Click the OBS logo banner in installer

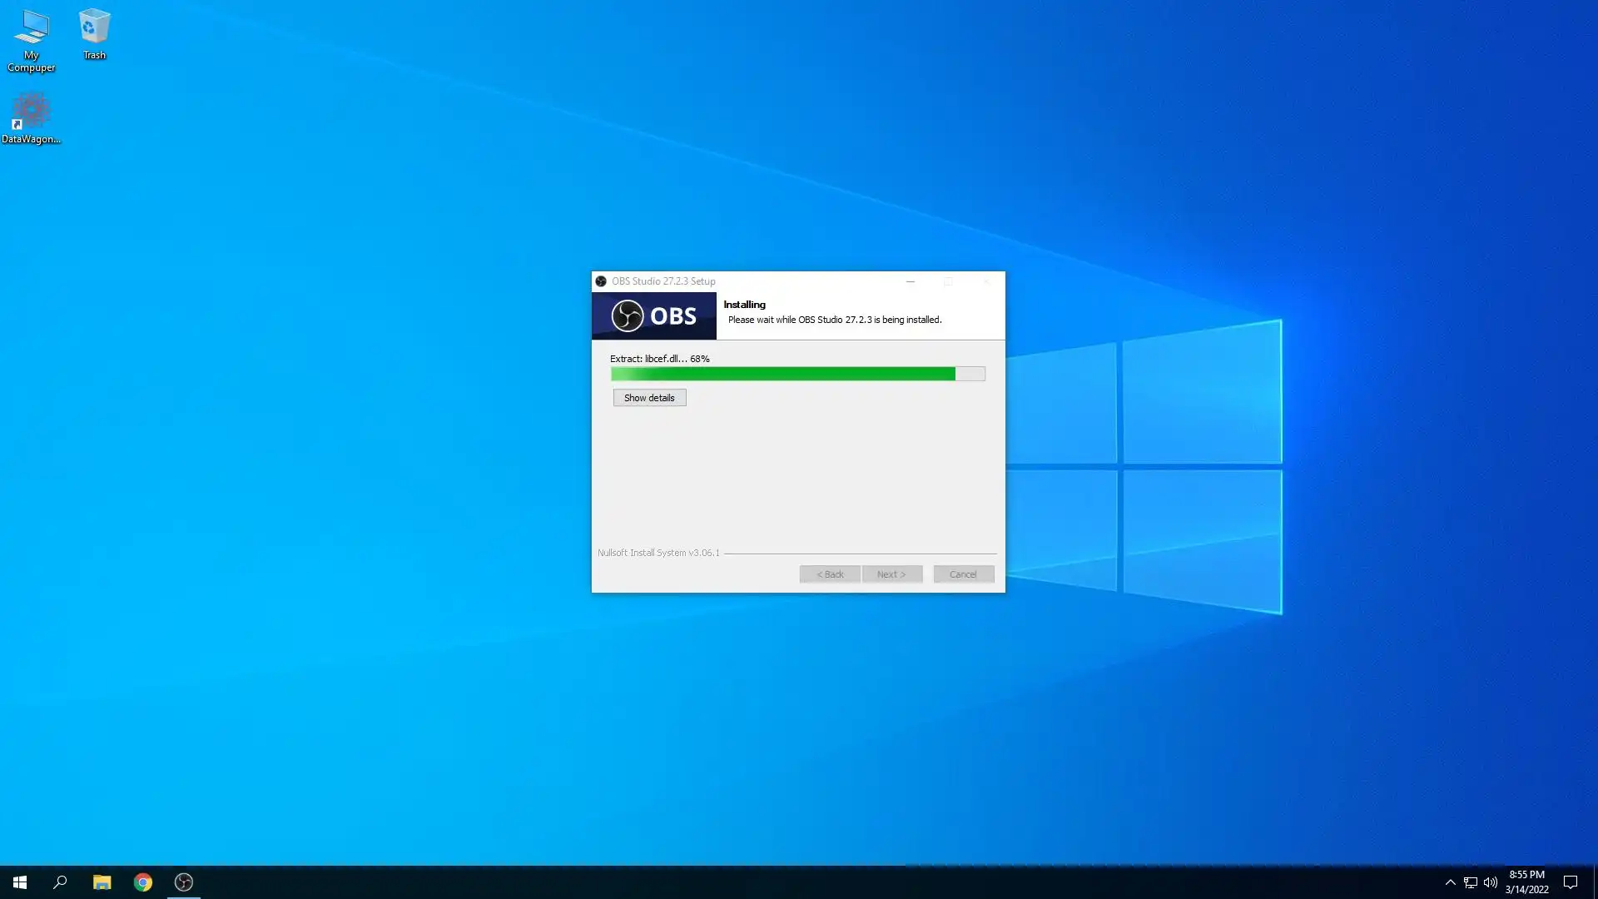click(653, 316)
